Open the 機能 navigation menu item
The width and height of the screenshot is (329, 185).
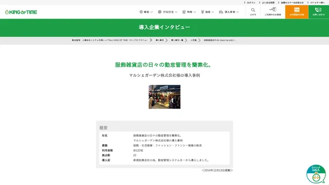pyautogui.click(x=146, y=12)
